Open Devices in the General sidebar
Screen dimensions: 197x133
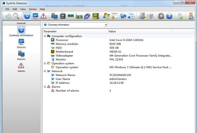[x=21, y=55]
